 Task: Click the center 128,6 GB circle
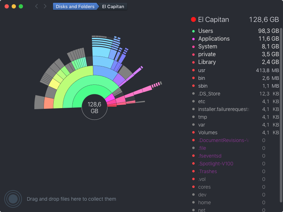coord(94,107)
